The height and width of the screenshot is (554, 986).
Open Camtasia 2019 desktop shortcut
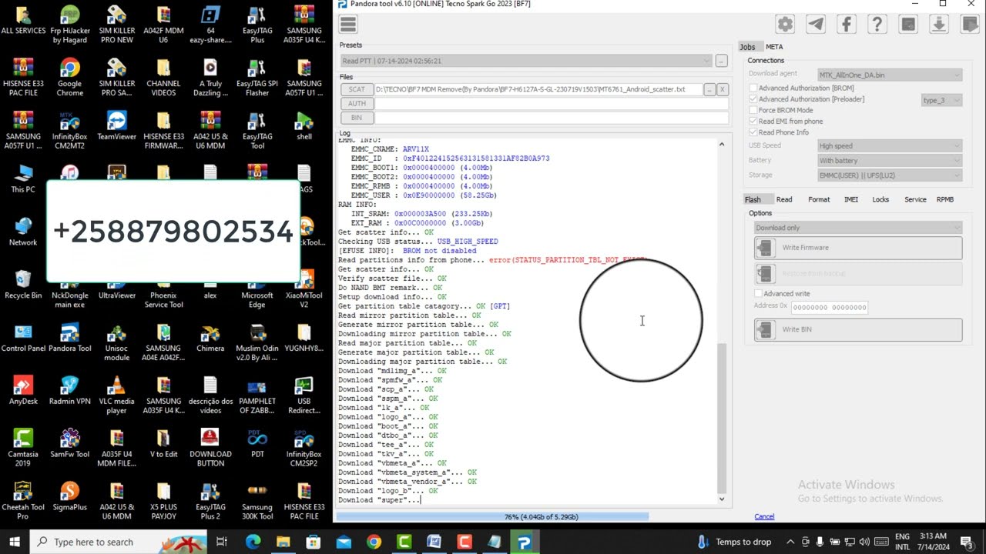(23, 449)
